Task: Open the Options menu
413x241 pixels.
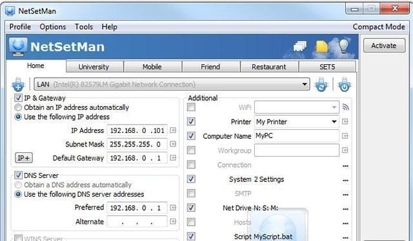Action: tap(53, 27)
